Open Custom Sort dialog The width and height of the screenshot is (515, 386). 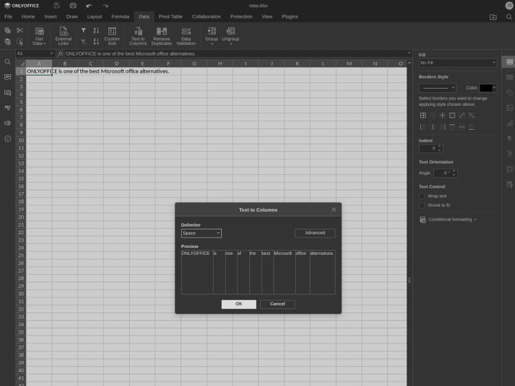pyautogui.click(x=112, y=36)
